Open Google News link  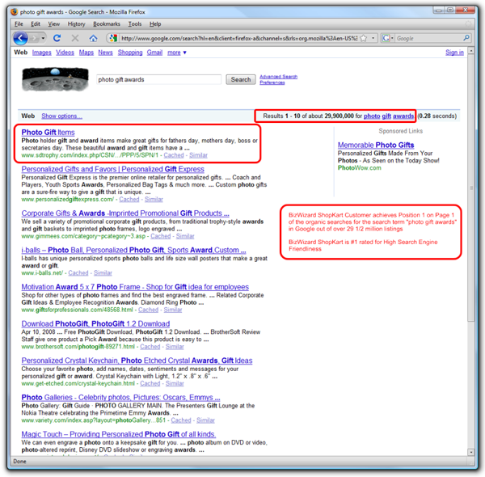(105, 53)
